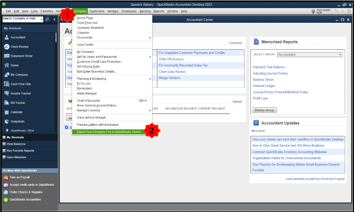Open the Merge Vendors tool link

(x=169, y=78)
